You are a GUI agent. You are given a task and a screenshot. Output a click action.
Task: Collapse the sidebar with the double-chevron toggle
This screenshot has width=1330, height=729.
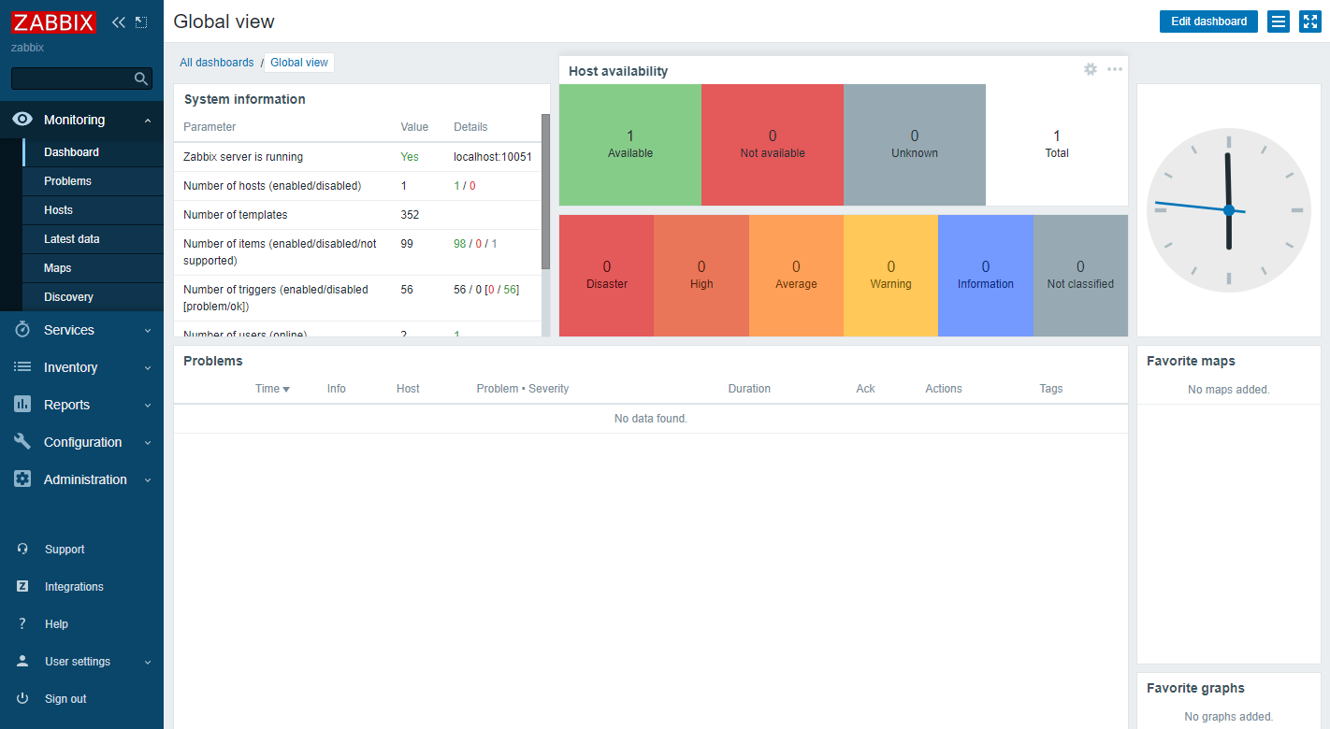coord(118,21)
